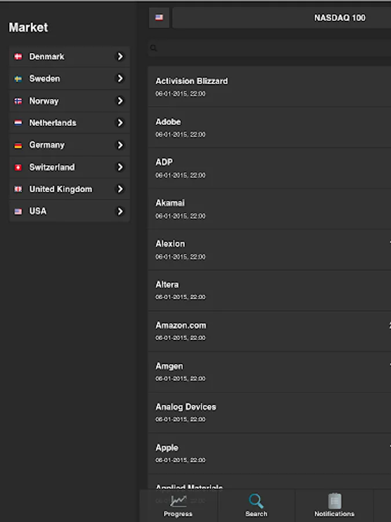Switch to the Search tab
Image resolution: width=391 pixels, height=522 pixels.
[x=256, y=505]
